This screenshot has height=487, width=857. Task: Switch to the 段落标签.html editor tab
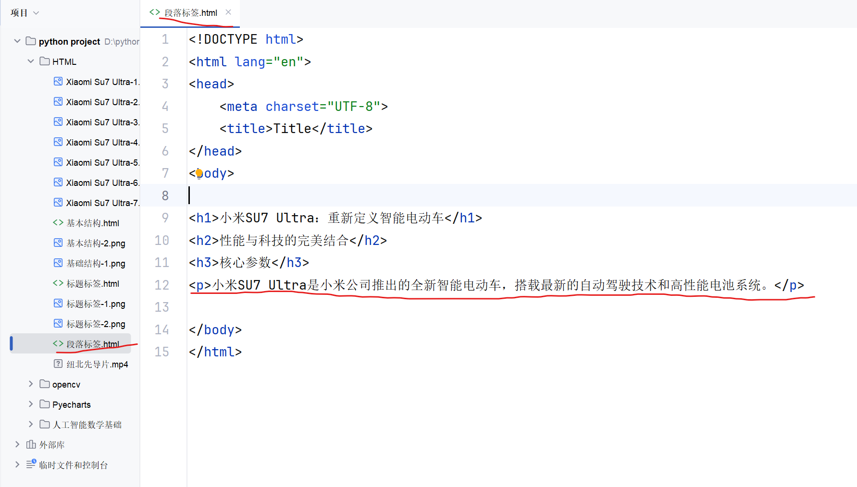[x=190, y=13]
